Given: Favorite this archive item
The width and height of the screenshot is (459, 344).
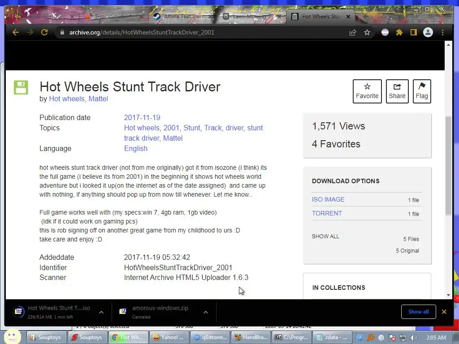Looking at the screenshot, I should (x=367, y=91).
